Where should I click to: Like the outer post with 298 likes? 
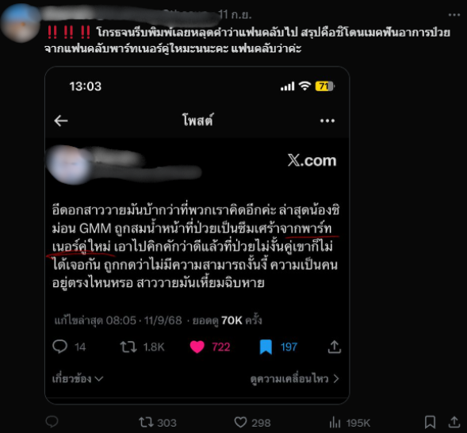click(252, 422)
